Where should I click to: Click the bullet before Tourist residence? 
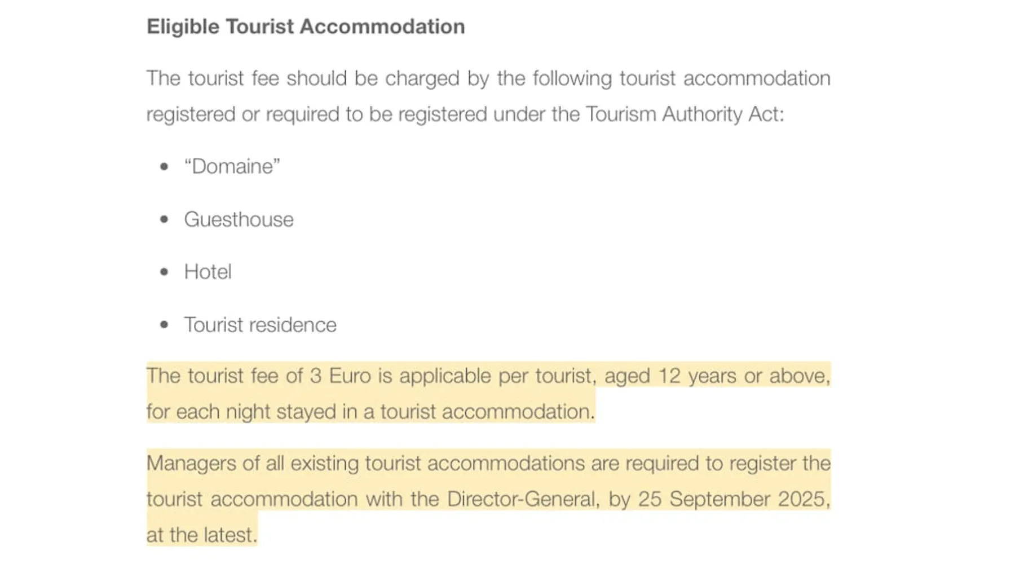pos(164,325)
